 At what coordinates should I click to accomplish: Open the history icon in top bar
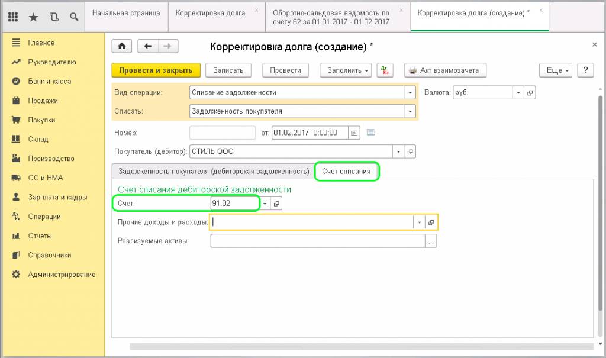[54, 17]
